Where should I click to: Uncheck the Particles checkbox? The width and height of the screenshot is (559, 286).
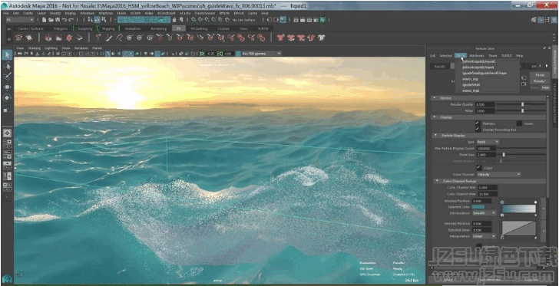[x=478, y=123]
